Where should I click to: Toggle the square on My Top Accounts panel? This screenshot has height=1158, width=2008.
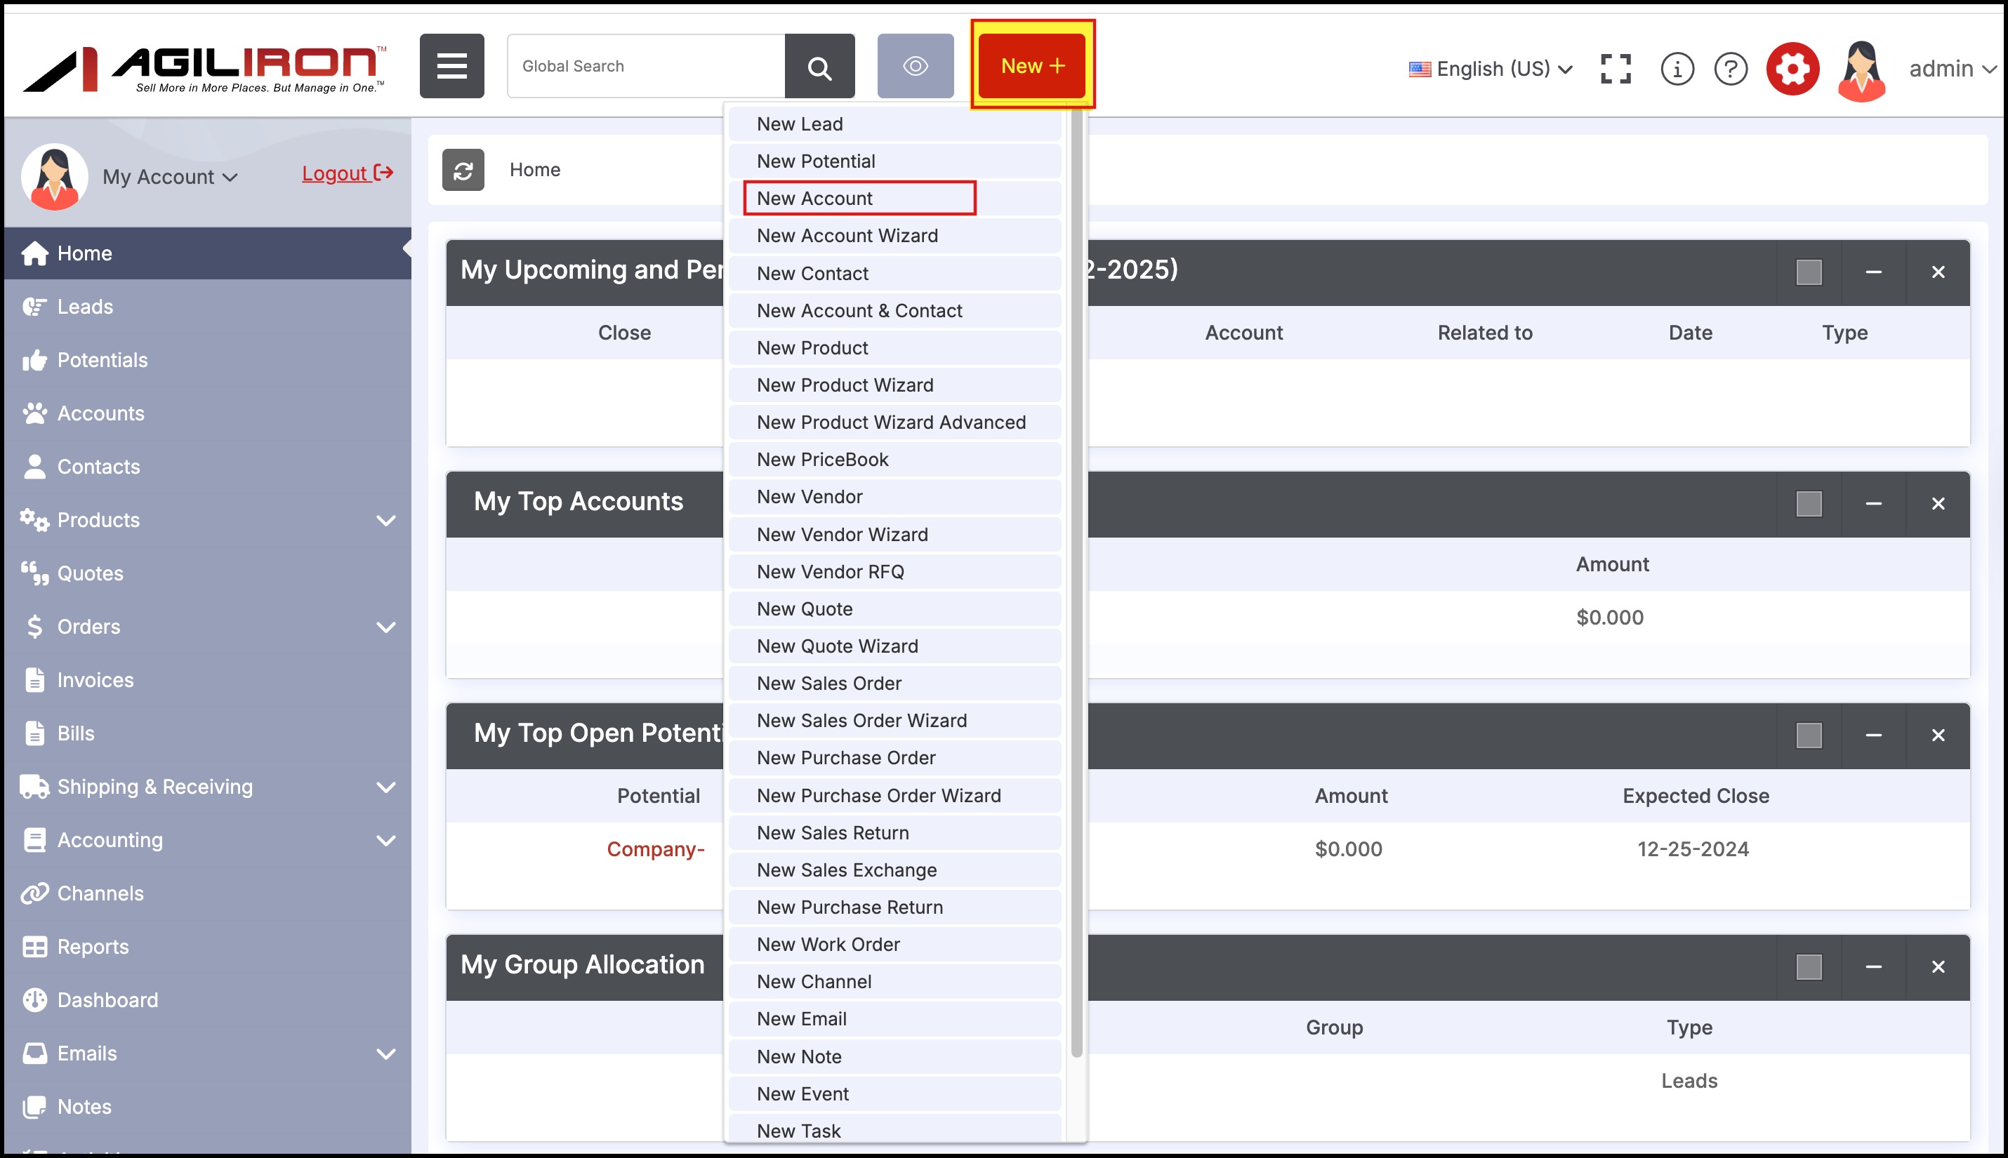tap(1809, 503)
